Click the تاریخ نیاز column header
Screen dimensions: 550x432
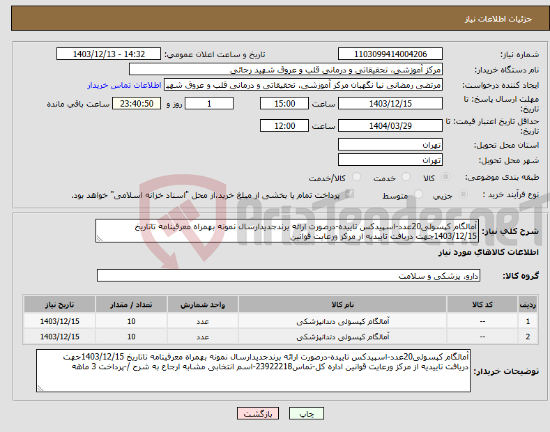coord(60,304)
